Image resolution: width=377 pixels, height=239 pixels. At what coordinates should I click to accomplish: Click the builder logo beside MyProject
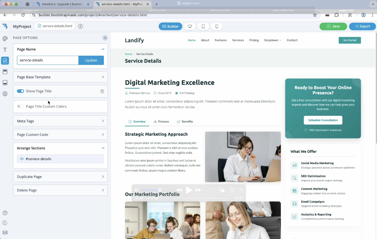click(x=5, y=26)
